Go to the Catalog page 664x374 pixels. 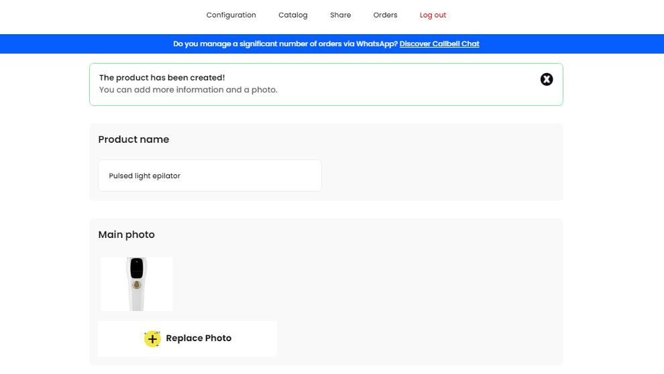tap(292, 15)
